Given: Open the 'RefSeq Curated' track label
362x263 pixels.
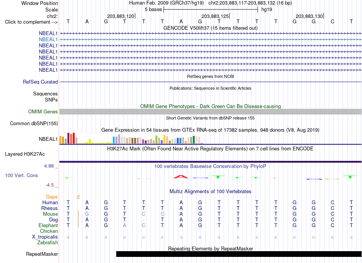Looking at the screenshot, I should pos(40,82).
